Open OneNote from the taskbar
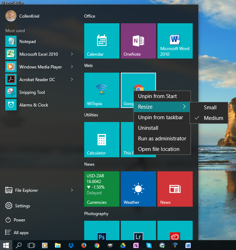This screenshot has width=236, height=250. [136, 245]
